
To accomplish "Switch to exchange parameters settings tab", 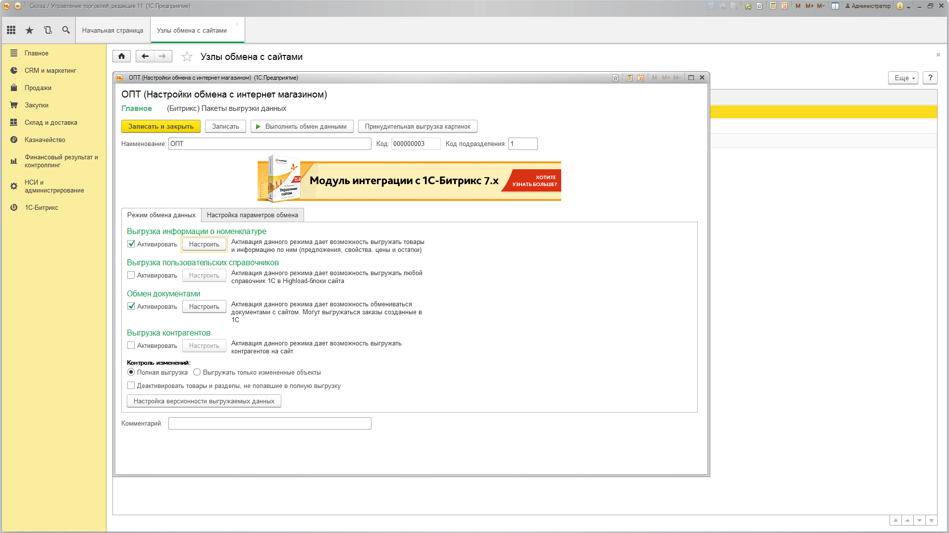I will click(x=252, y=215).
